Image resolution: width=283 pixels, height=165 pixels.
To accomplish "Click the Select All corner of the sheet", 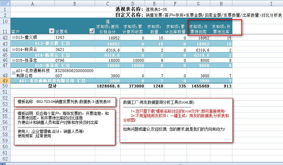I will click(x=5, y=4).
